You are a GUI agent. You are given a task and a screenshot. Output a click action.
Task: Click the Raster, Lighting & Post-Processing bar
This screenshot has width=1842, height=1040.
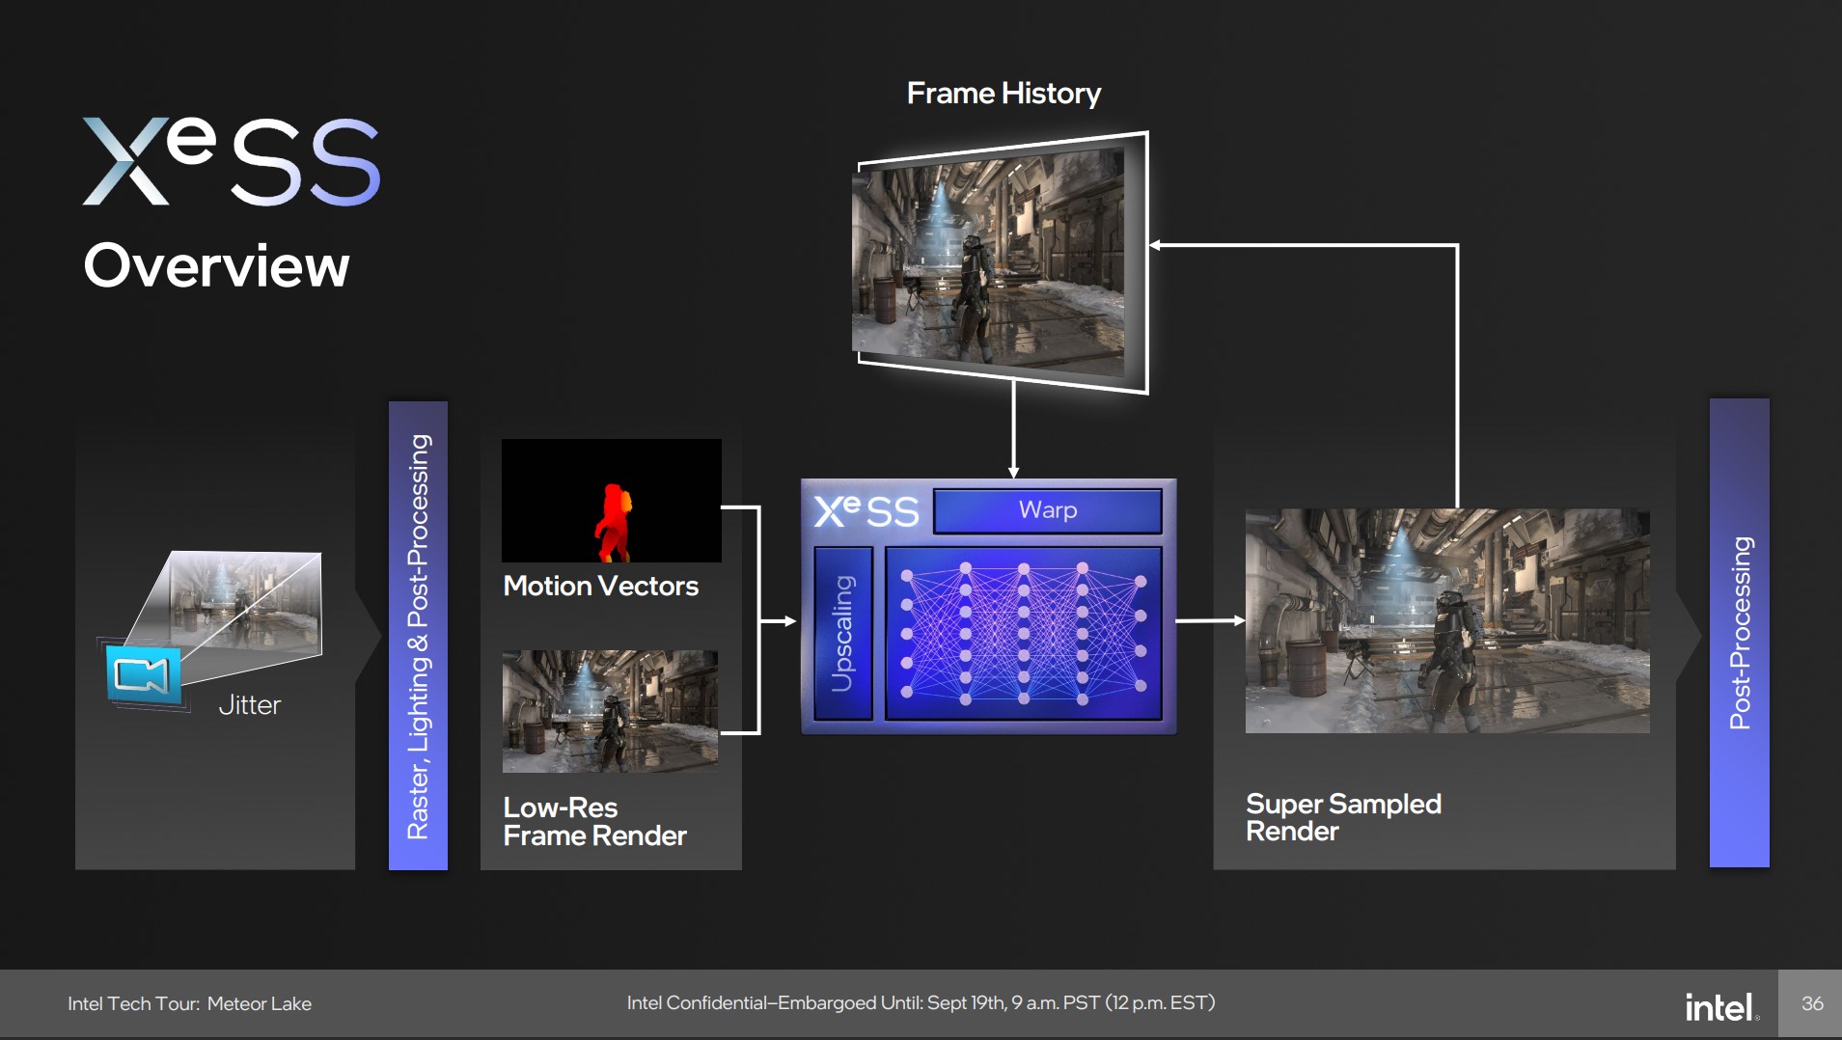point(418,635)
